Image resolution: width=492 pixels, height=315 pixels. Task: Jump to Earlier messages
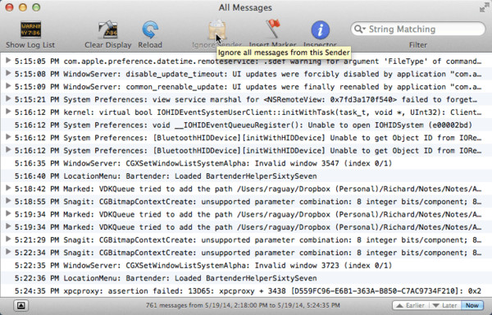(x=410, y=305)
